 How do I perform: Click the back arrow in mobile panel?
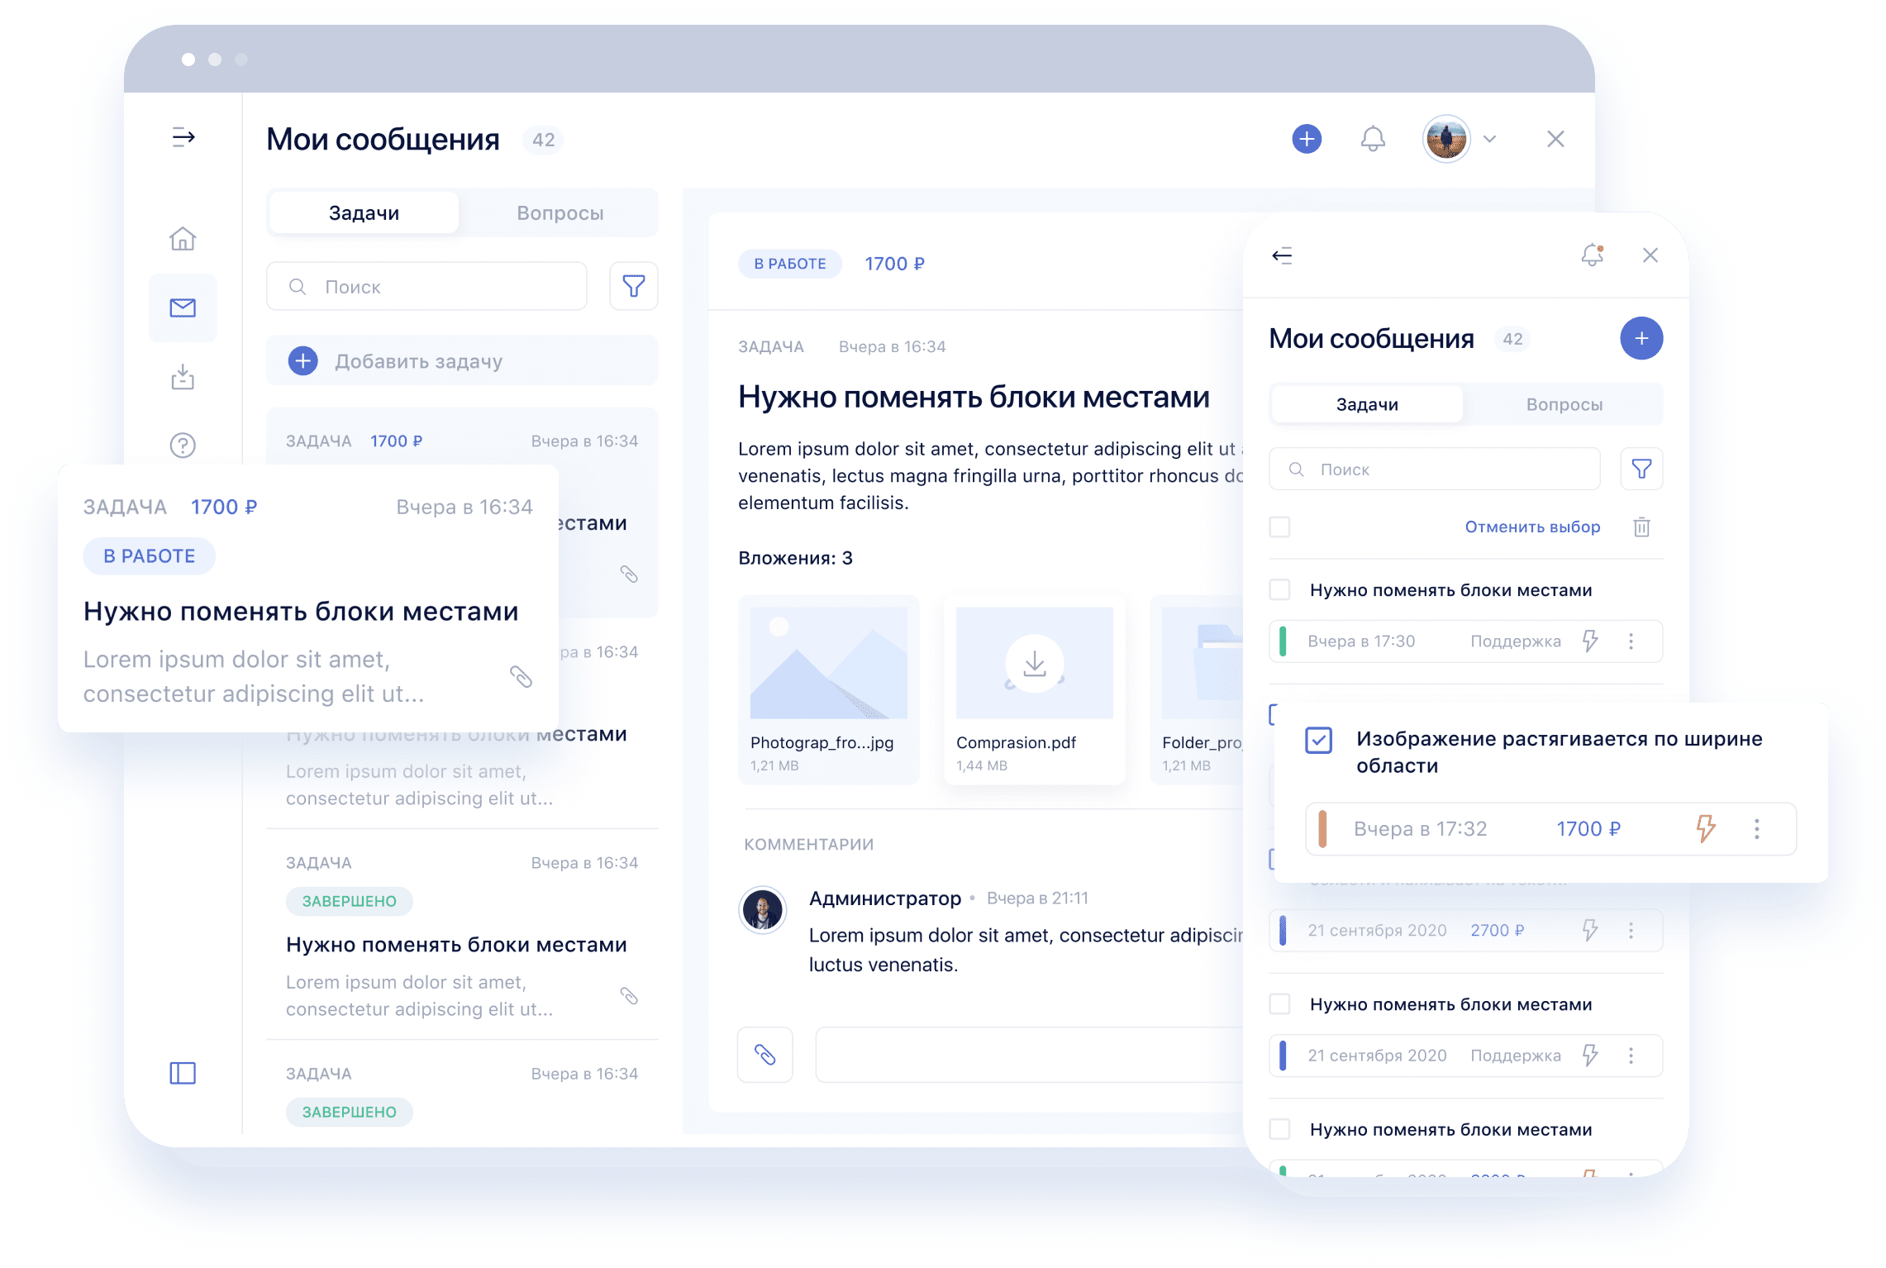tap(1282, 255)
